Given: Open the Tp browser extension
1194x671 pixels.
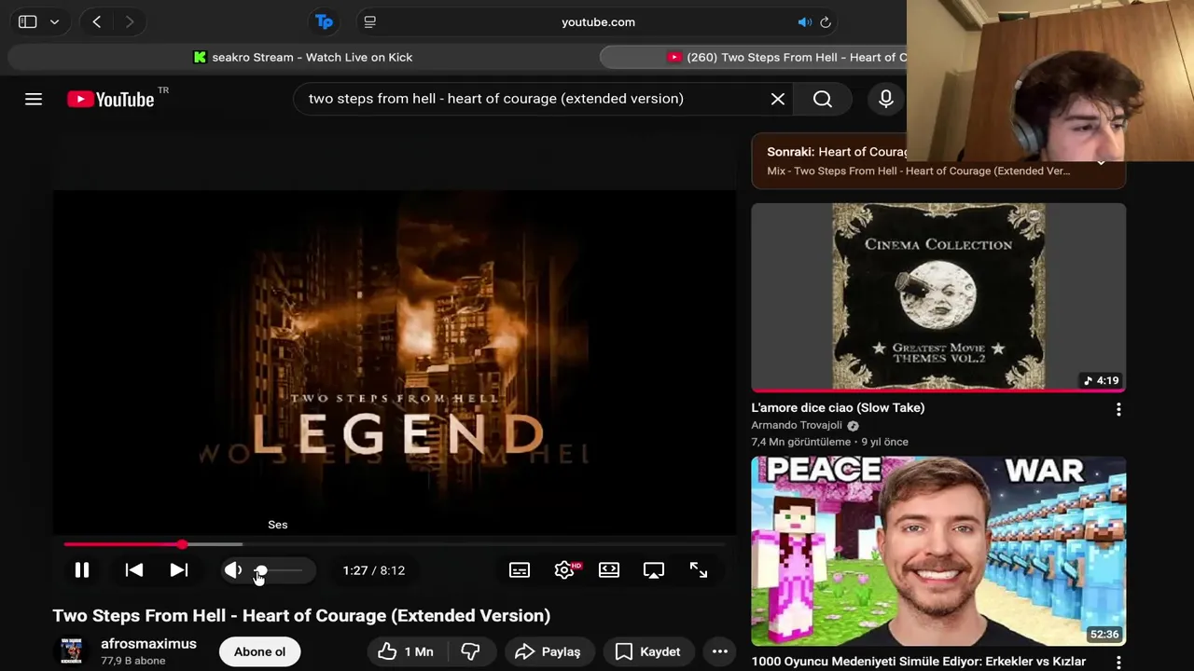Looking at the screenshot, I should pos(324,21).
